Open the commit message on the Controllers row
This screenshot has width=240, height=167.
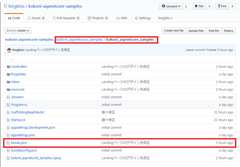pos(126,67)
